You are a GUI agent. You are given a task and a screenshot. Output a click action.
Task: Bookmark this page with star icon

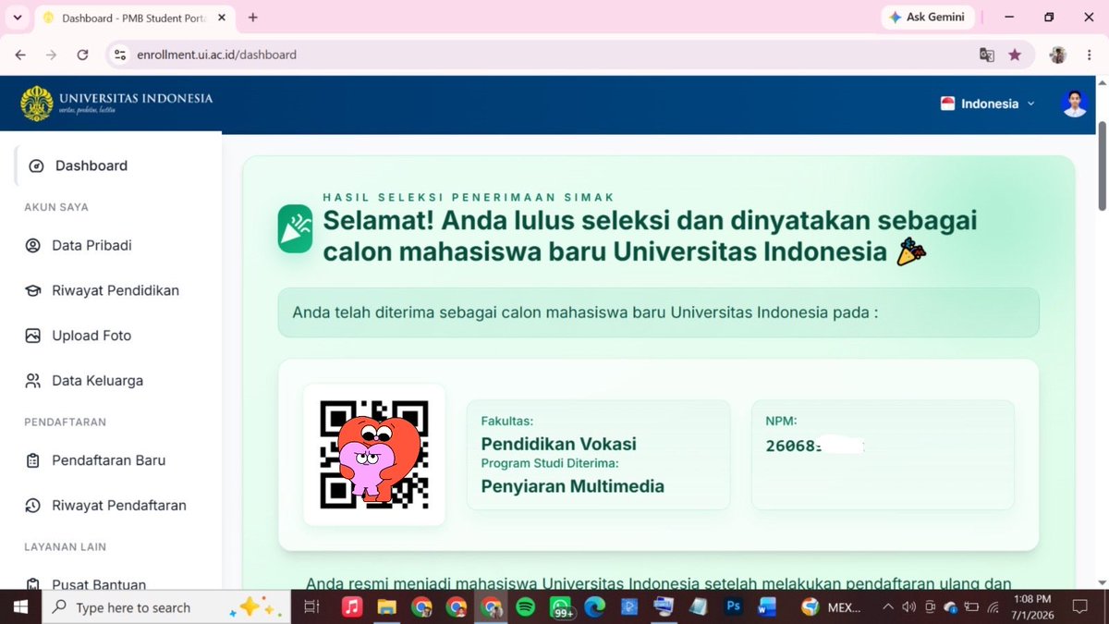click(1015, 55)
